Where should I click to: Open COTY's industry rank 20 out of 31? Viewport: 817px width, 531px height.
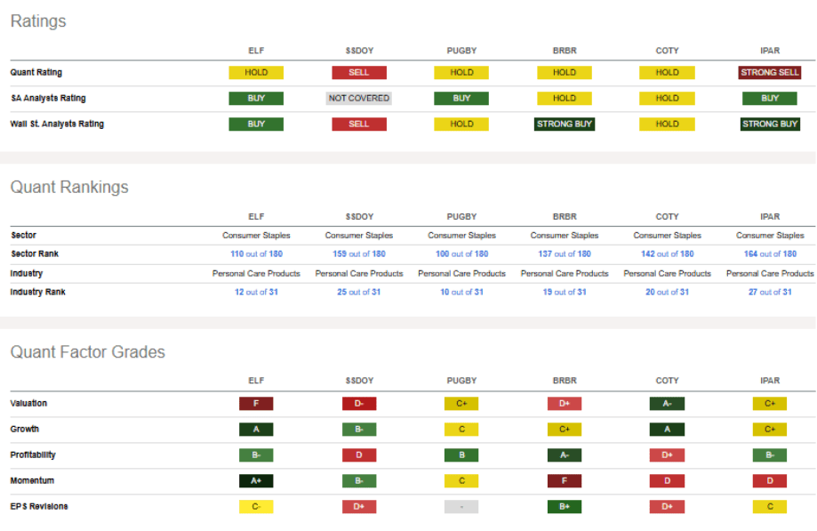point(667,292)
